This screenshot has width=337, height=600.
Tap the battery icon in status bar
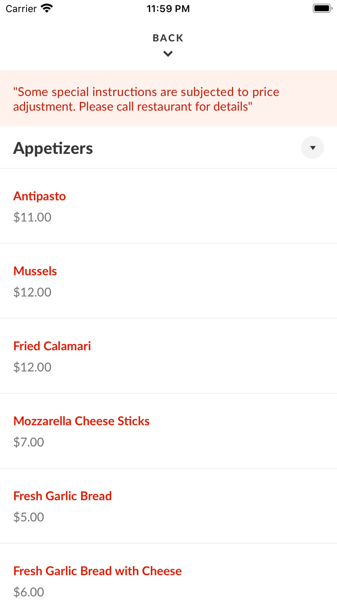322,8
